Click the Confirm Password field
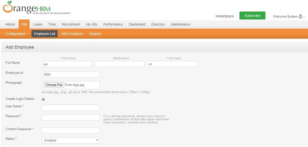308x147 pixels. point(71,130)
